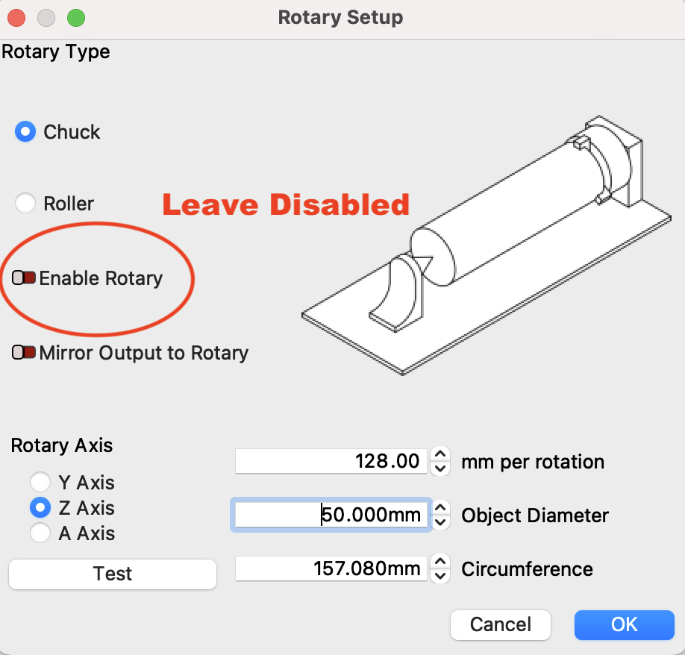
Task: Select the Chuck rotary type
Action: point(26,133)
